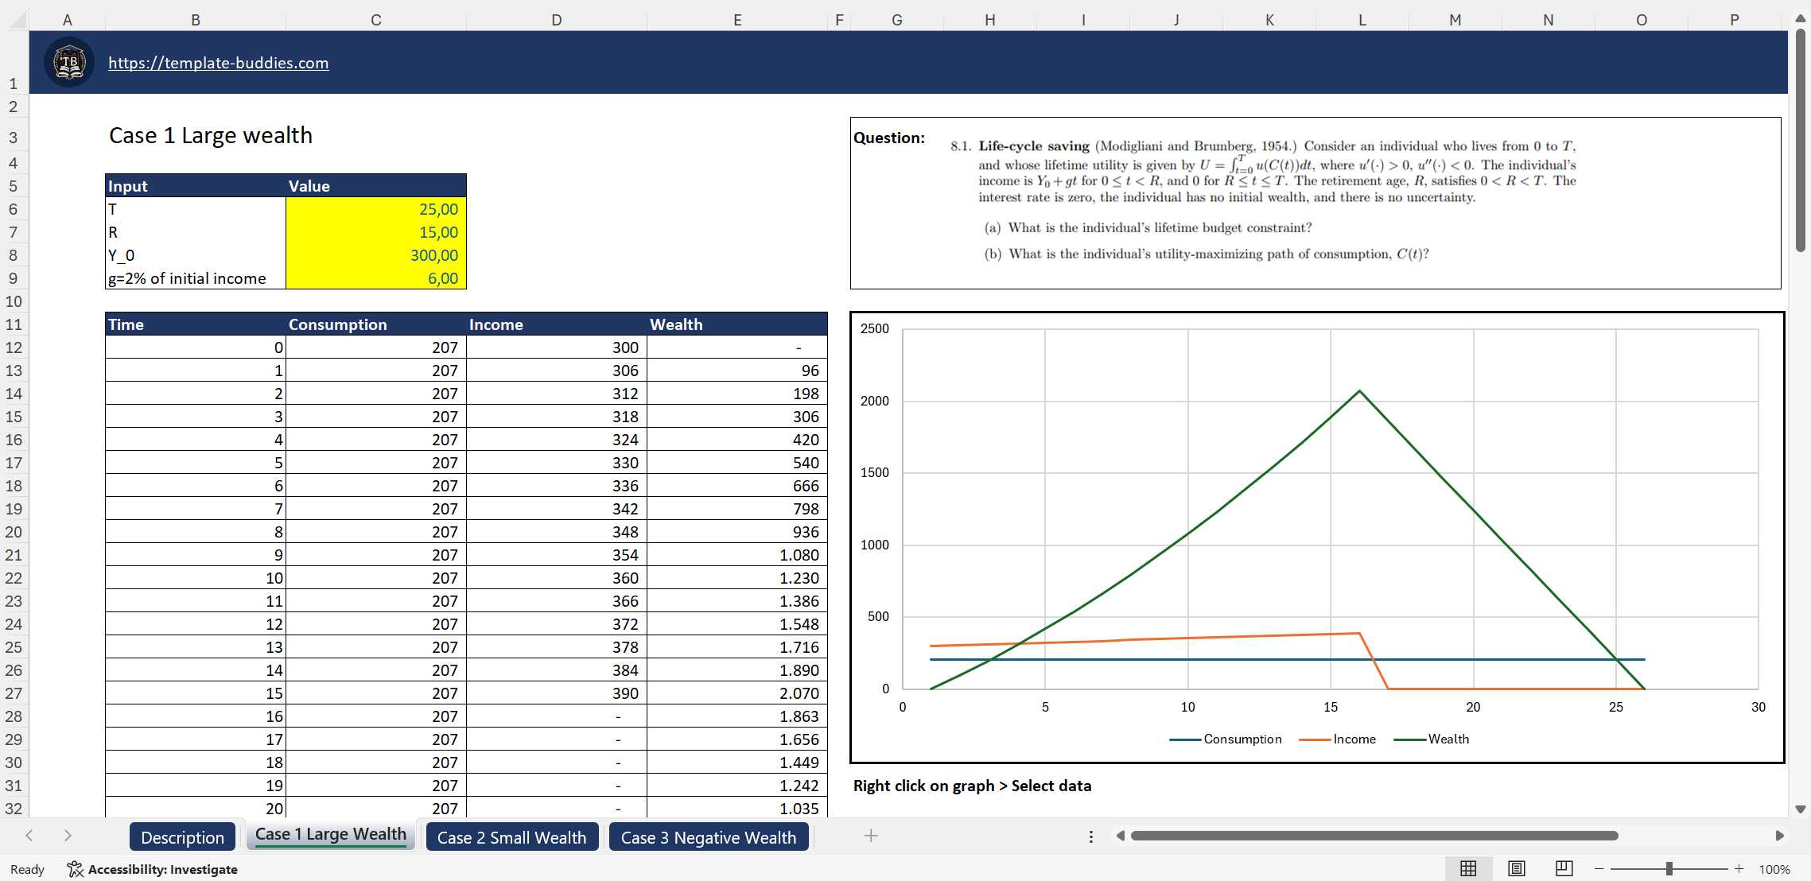Viewport: 1811px width, 881px height.
Task: Click the previous sheet navigation arrow
Action: pos(29,836)
